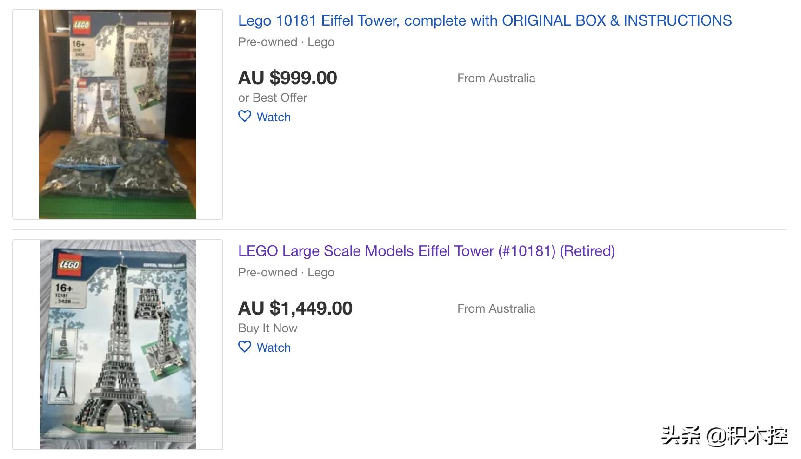Click the heart icon on the AU $999.00 listing
Screen dimensions: 801x459
coord(245,116)
